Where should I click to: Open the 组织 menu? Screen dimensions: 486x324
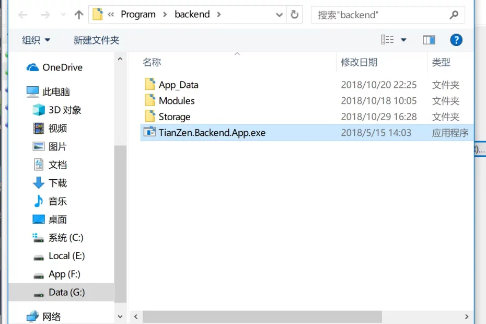(36, 40)
